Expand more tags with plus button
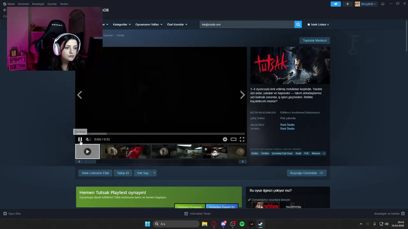The image size is (408, 229). (x=324, y=153)
